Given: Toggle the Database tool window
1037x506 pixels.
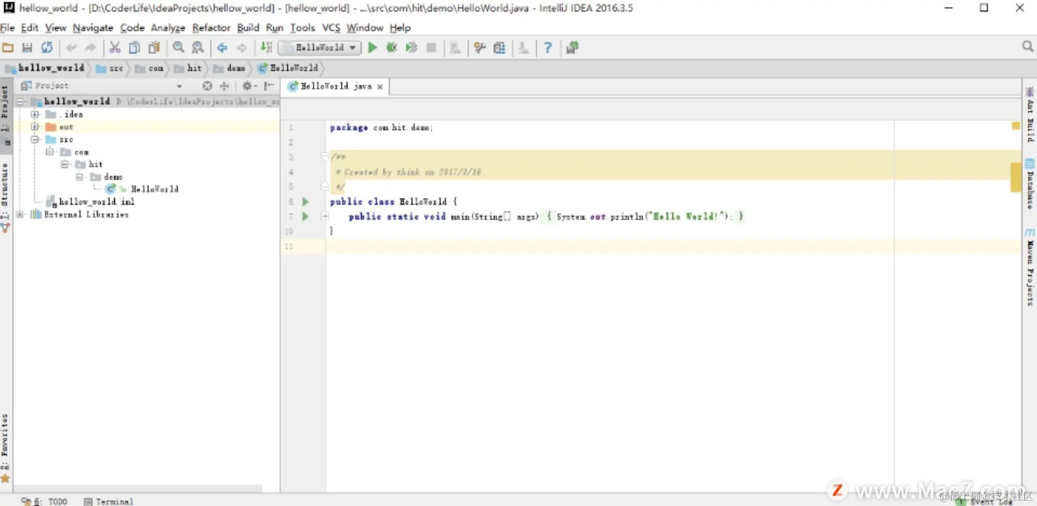Looking at the screenshot, I should click(1030, 184).
